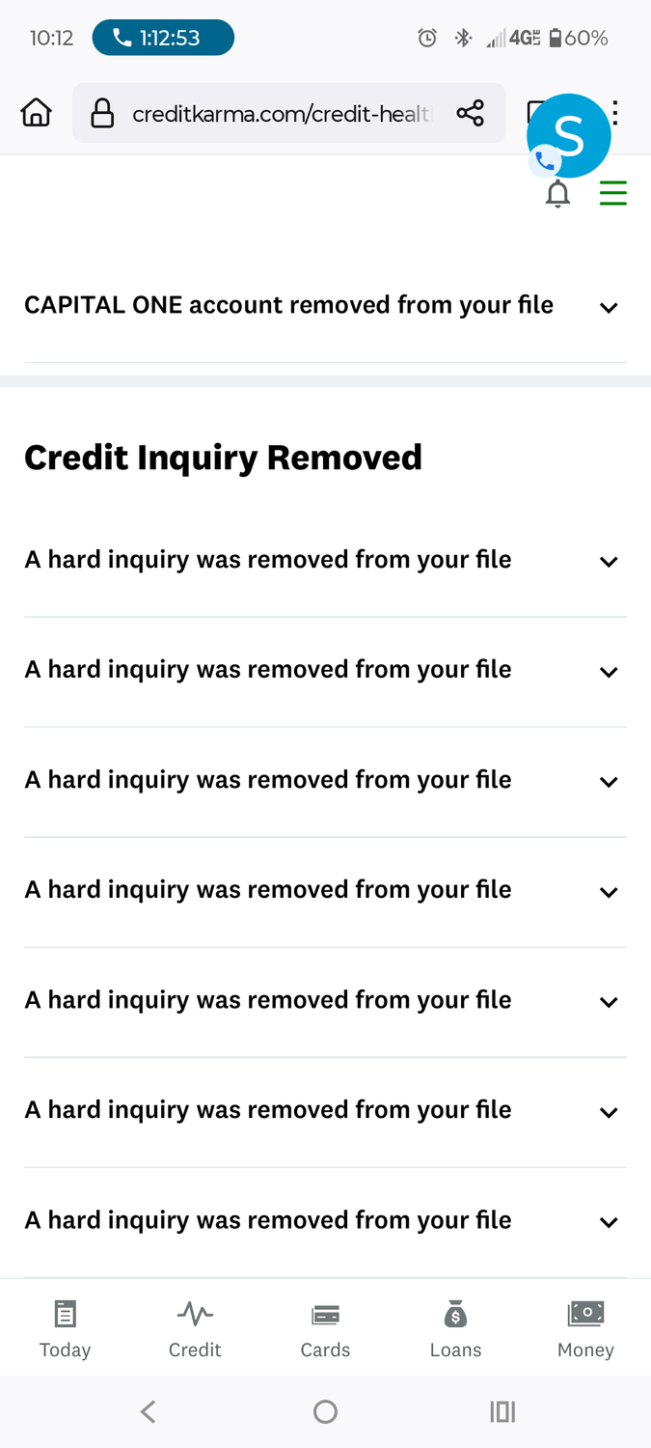This screenshot has width=651, height=1448.
Task: Tap the site padlock security icon
Action: 101,114
